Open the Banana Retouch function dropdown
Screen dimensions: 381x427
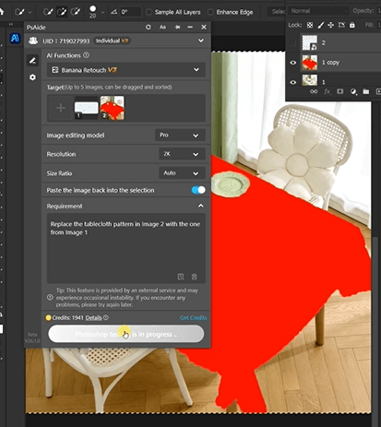tap(126, 70)
